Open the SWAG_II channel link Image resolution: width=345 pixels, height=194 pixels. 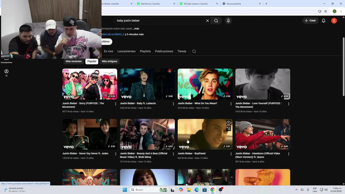pos(113,34)
